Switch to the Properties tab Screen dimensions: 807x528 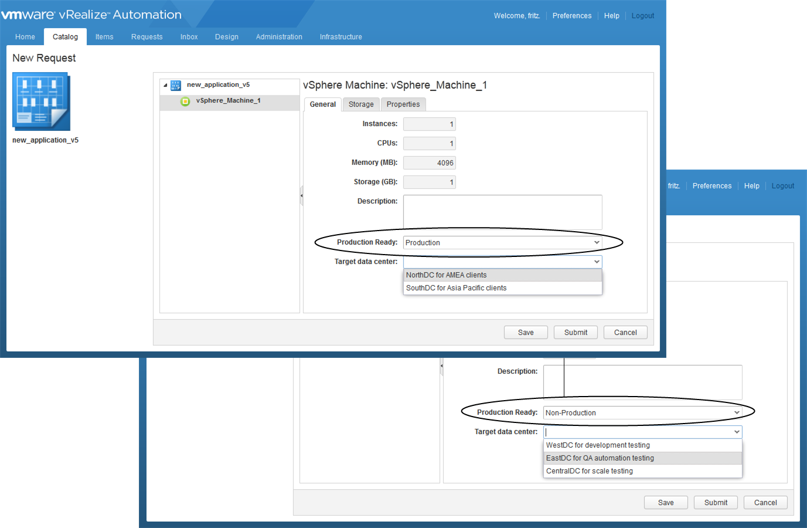(x=403, y=104)
